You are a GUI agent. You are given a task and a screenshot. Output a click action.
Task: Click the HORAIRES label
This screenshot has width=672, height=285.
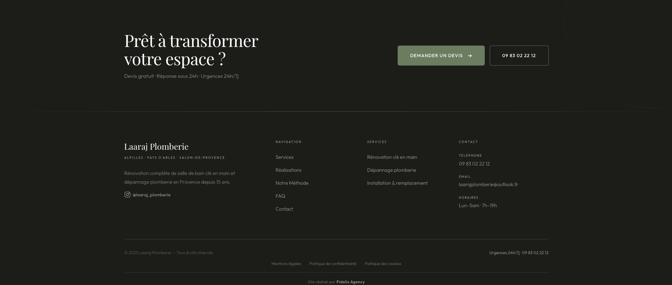coord(469,198)
